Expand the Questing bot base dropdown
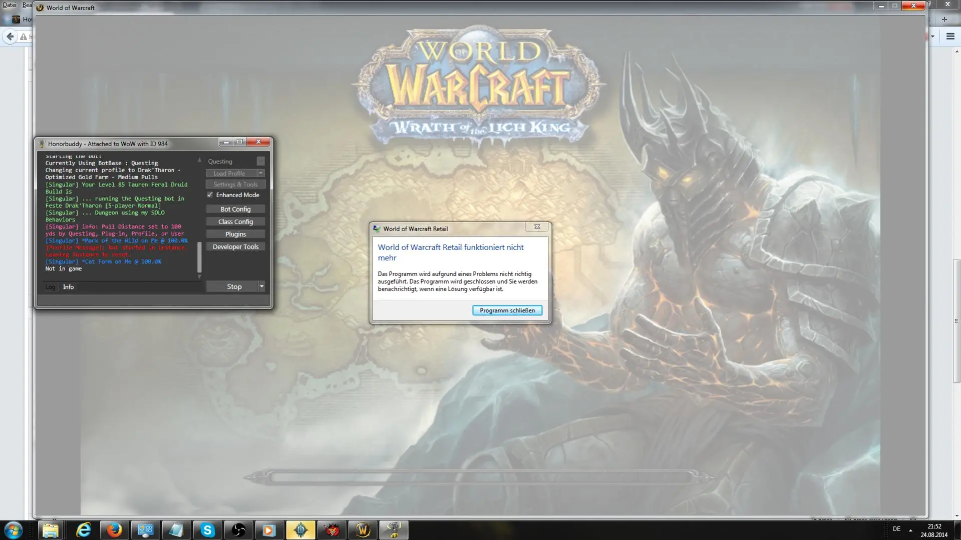Image resolution: width=961 pixels, height=540 pixels. pos(260,161)
